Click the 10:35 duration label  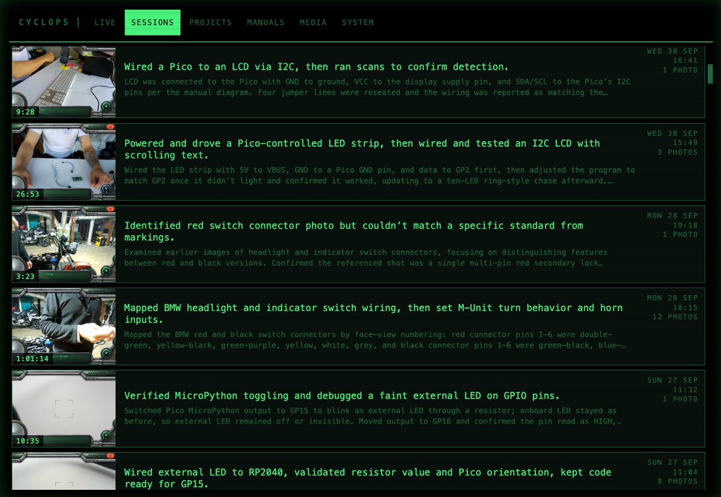28,441
